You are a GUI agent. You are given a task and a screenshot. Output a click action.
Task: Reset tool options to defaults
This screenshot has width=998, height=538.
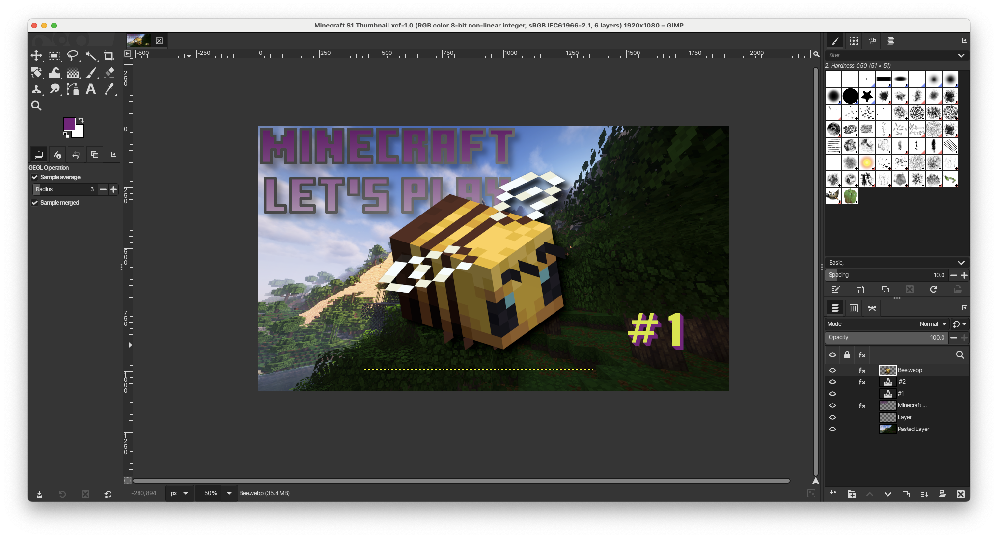[108, 494]
